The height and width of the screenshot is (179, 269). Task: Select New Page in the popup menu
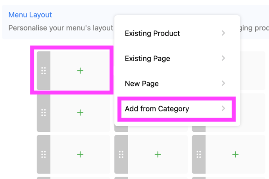142,84
